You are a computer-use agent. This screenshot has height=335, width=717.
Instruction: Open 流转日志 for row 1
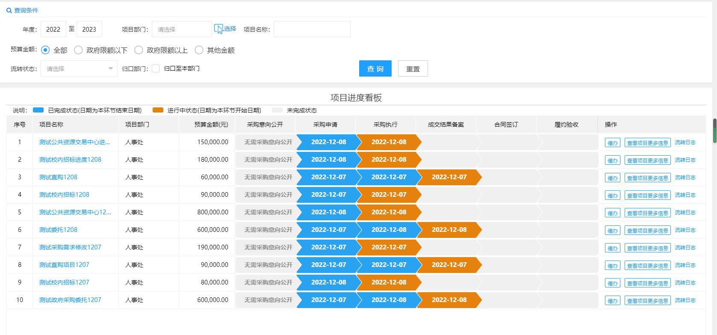click(x=685, y=142)
